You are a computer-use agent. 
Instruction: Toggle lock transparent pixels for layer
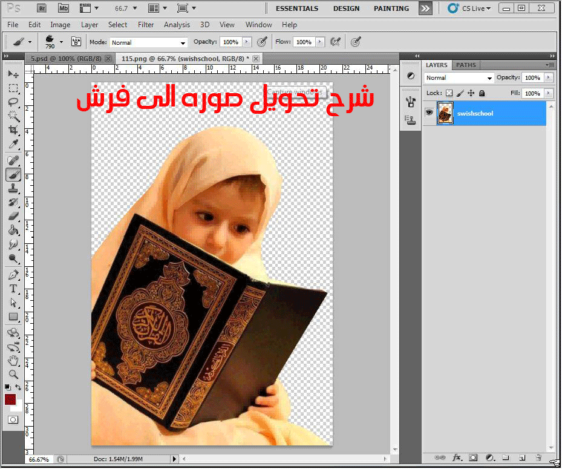(x=449, y=93)
